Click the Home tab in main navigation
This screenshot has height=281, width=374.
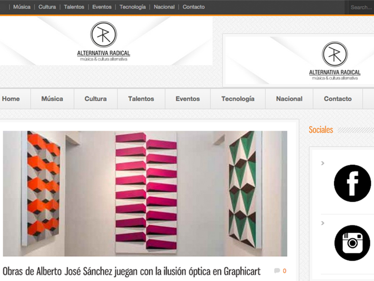[11, 99]
